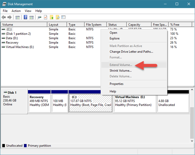The height and width of the screenshot is (155, 195).
Task: Click drive icon beside Virtual Machines (E:)
Action: click(x=3, y=47)
